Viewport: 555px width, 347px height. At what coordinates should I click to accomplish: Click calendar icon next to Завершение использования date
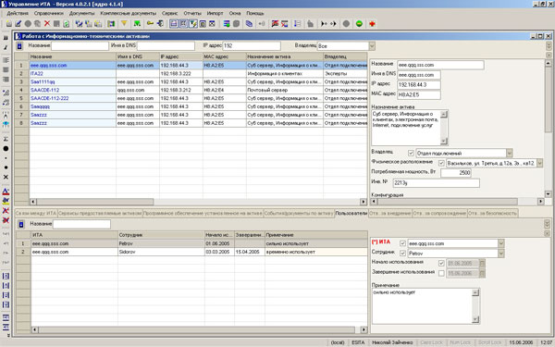click(x=482, y=273)
